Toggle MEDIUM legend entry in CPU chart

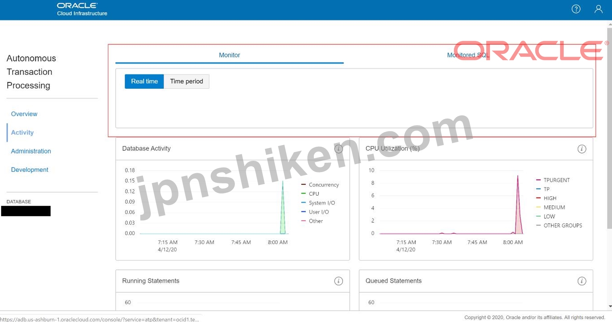click(x=551, y=207)
